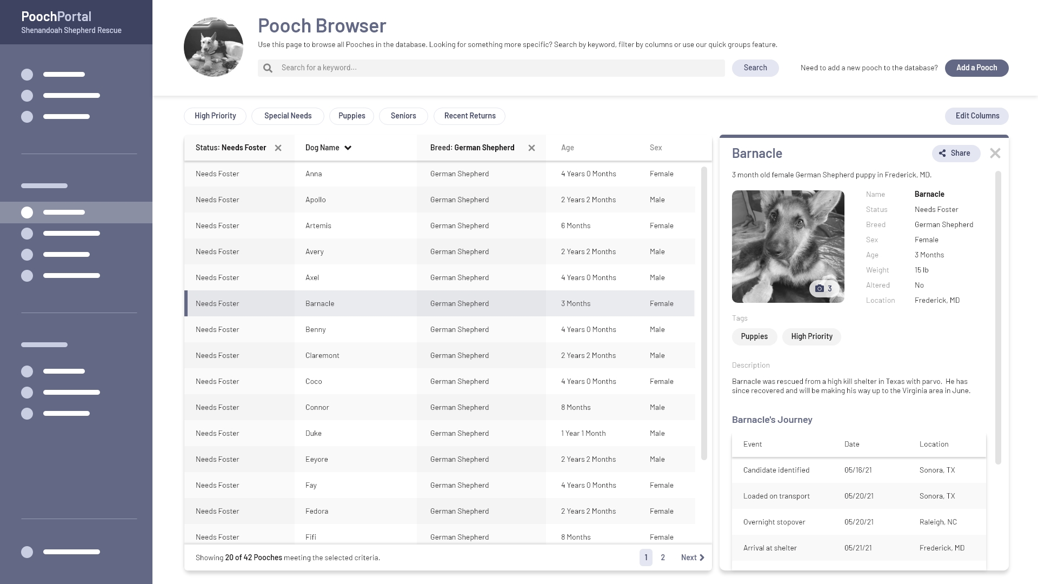Expand the Dog Name sort dropdown

(348, 148)
